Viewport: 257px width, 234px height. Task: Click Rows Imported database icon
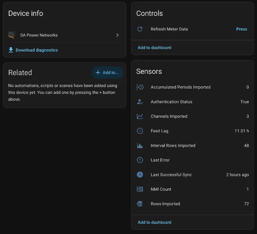(140, 204)
